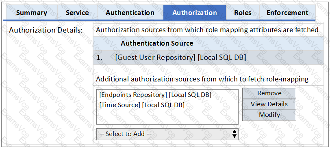Click the View Details button
Screen dimensions: 330x147
pos(269,104)
